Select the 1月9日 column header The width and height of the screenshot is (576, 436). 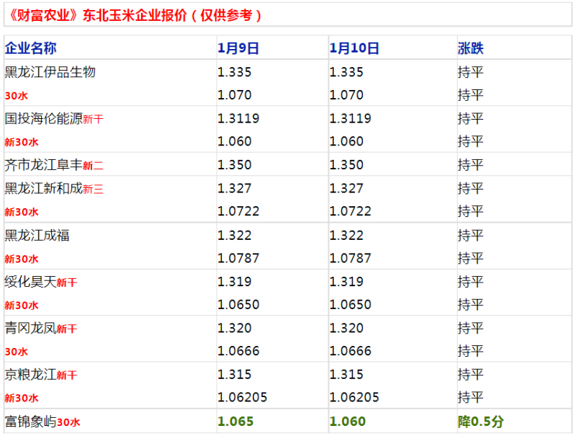(238, 48)
